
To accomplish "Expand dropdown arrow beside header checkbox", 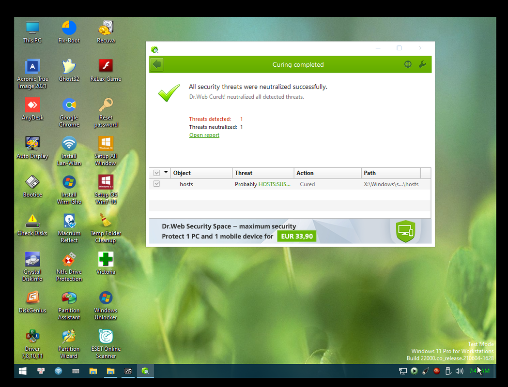I will 166,172.
